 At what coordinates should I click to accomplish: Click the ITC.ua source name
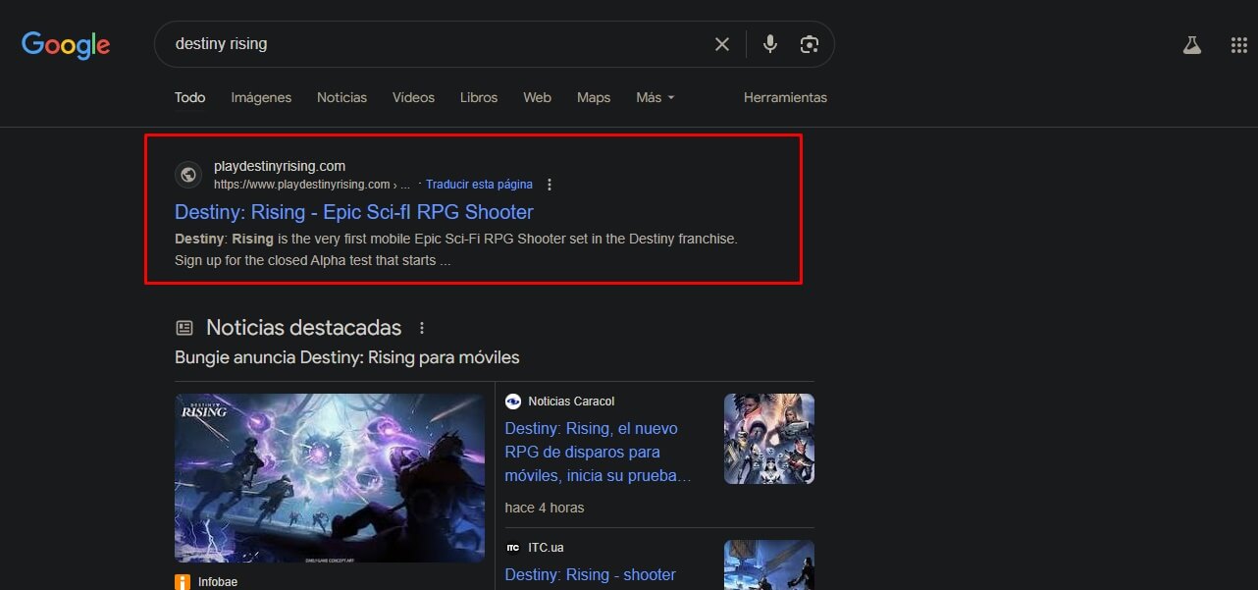coord(546,547)
